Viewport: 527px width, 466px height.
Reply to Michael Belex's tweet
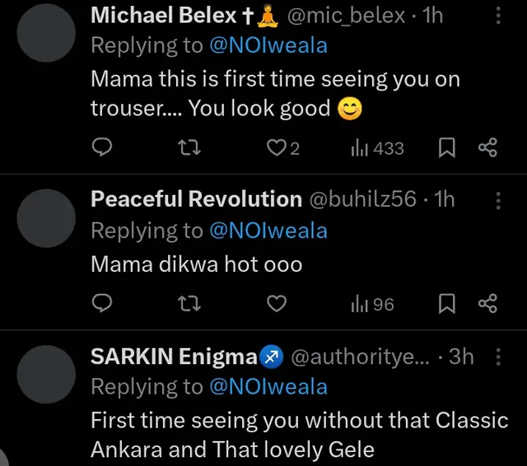pos(101,148)
